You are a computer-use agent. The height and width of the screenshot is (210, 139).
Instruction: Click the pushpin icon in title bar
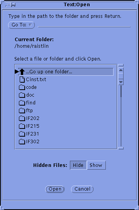[10, 5]
